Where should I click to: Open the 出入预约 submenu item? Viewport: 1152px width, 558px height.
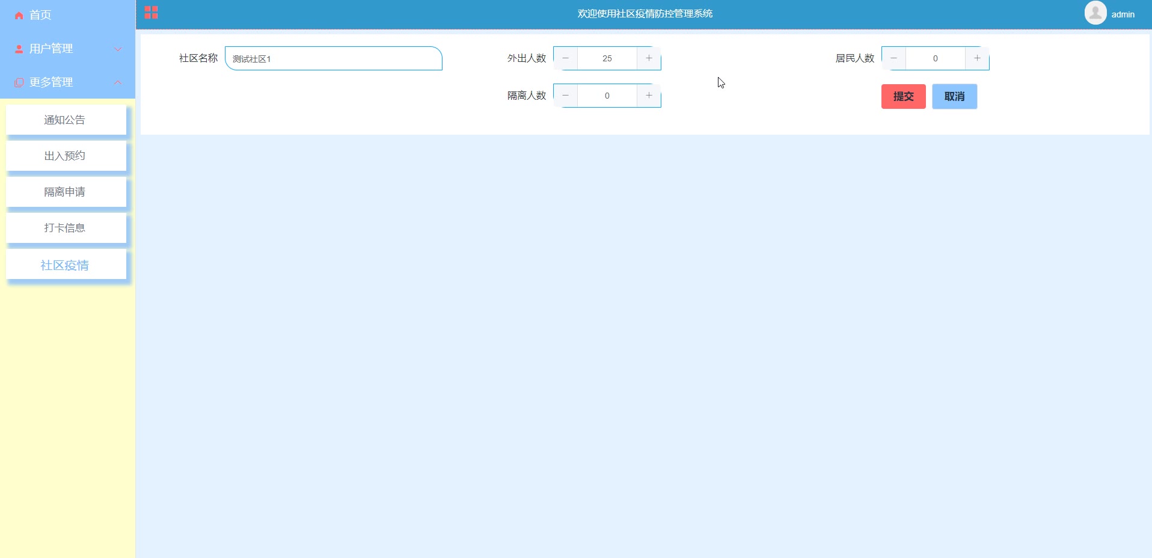(66, 156)
